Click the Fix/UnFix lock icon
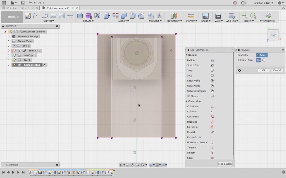This screenshot has width=286, height=178. tap(212, 127)
